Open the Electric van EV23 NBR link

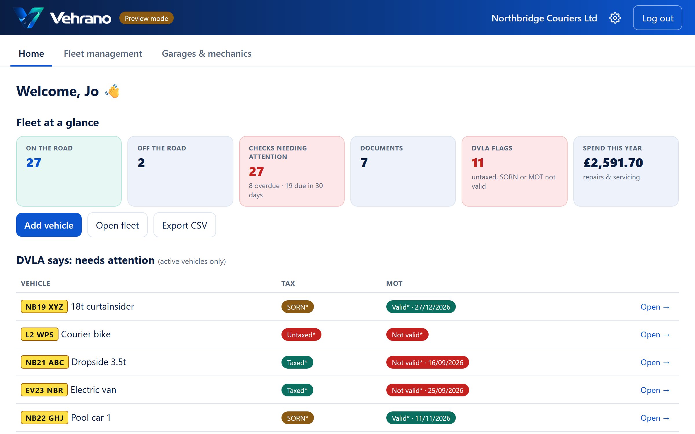pyautogui.click(x=654, y=390)
